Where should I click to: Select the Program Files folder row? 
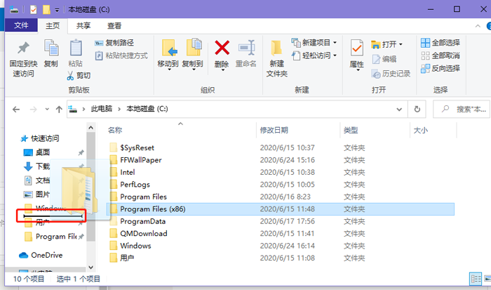[281, 197]
